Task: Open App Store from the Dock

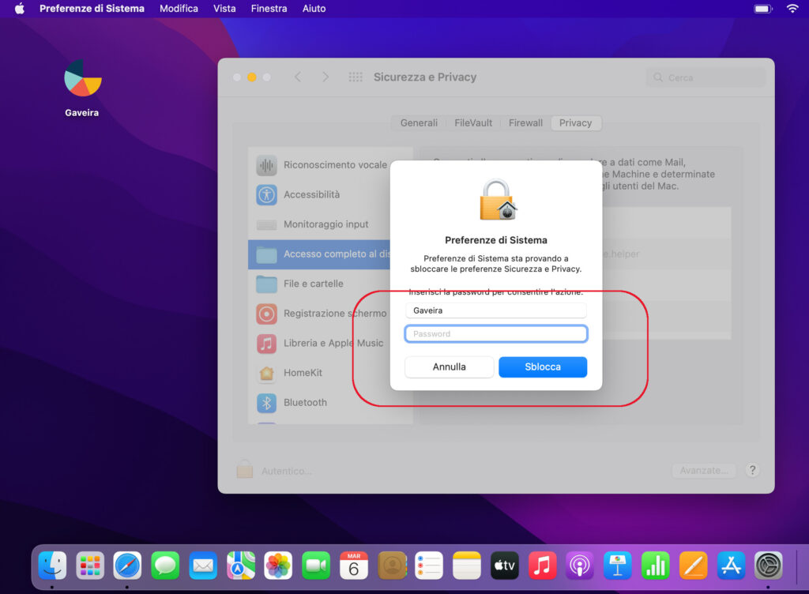Action: pyautogui.click(x=731, y=565)
